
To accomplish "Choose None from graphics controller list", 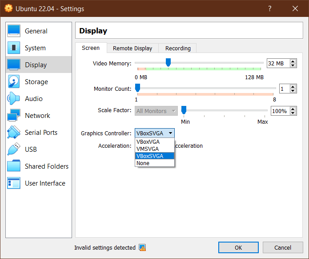I will 155,163.
